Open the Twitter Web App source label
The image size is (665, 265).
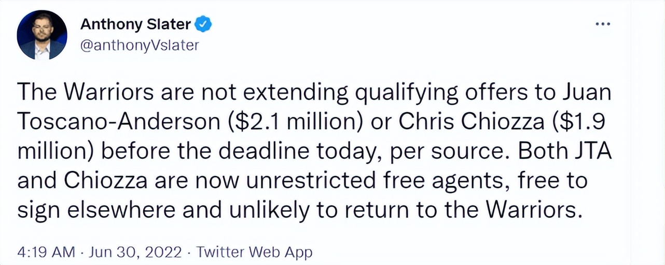[x=255, y=252]
